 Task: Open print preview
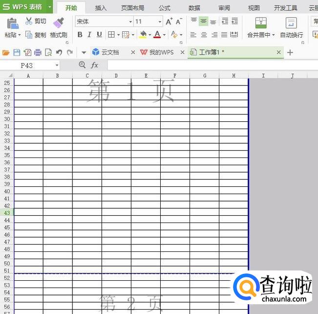(x=48, y=53)
